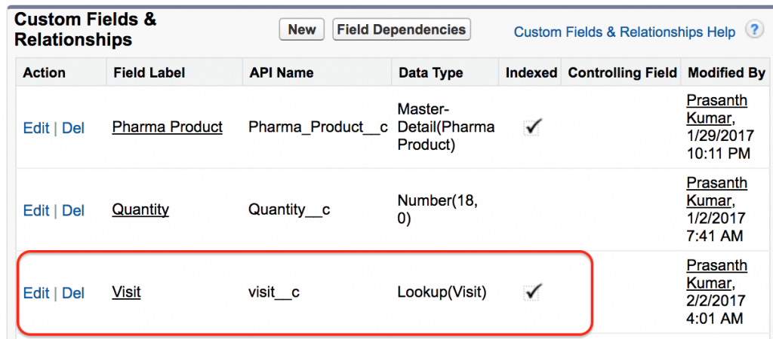Delete the Quantity field
The height and width of the screenshot is (339, 773).
click(x=73, y=211)
